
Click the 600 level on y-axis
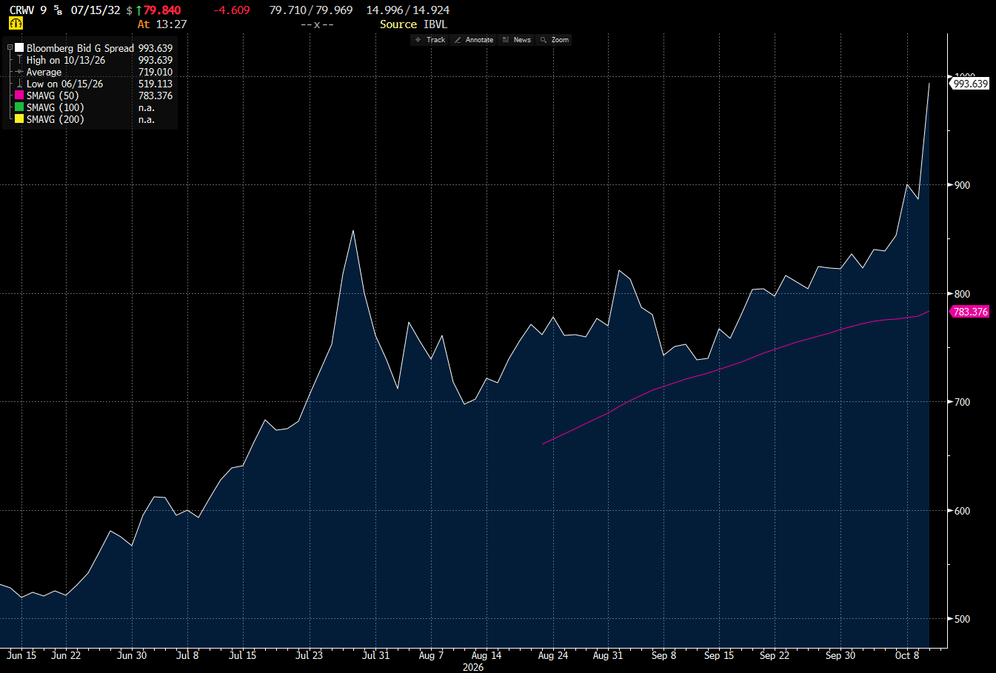coord(962,511)
